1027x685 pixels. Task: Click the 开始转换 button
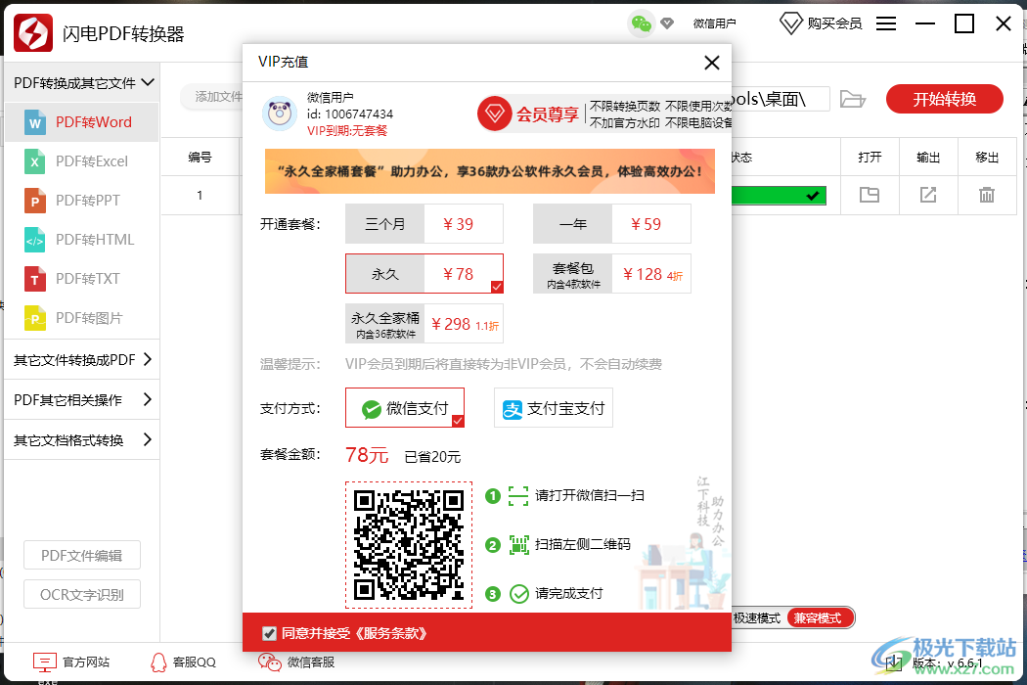pos(945,99)
